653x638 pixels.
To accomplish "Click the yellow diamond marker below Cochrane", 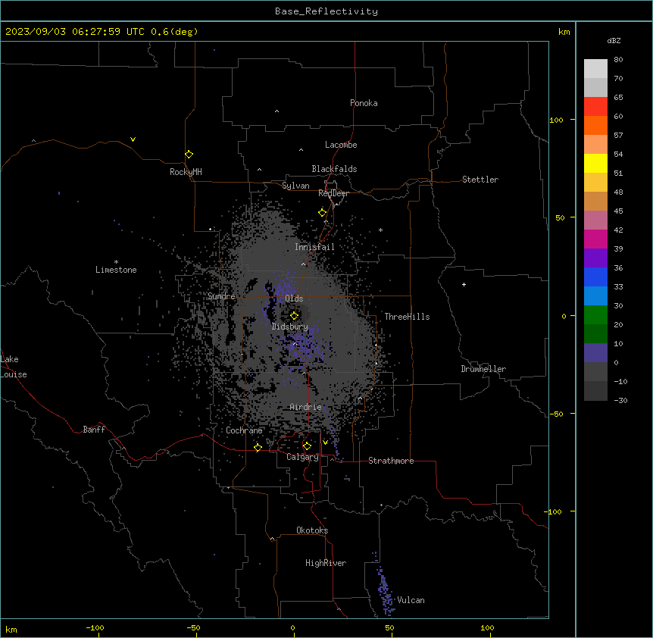I will (x=258, y=447).
